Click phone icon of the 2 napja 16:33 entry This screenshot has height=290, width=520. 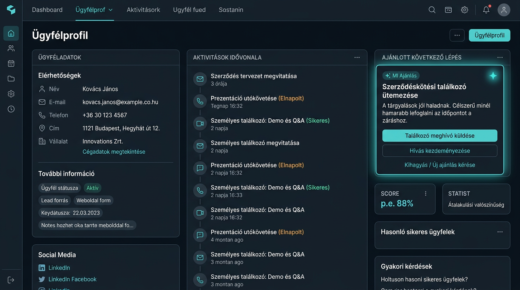click(x=200, y=191)
